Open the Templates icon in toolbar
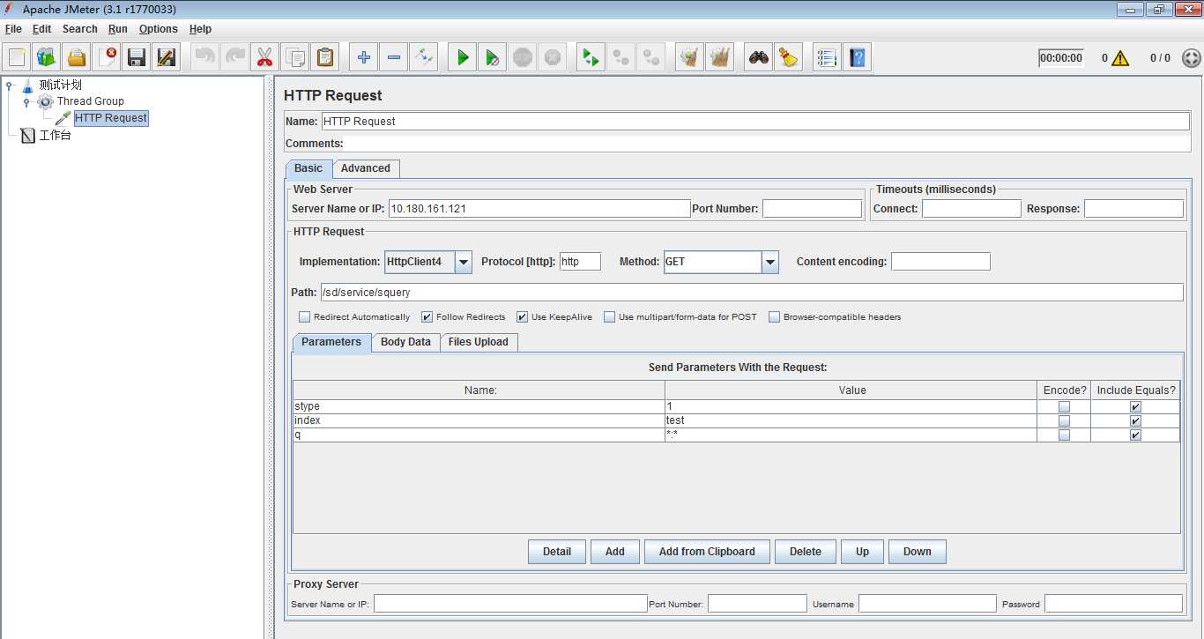1204x639 pixels. pyautogui.click(x=47, y=58)
